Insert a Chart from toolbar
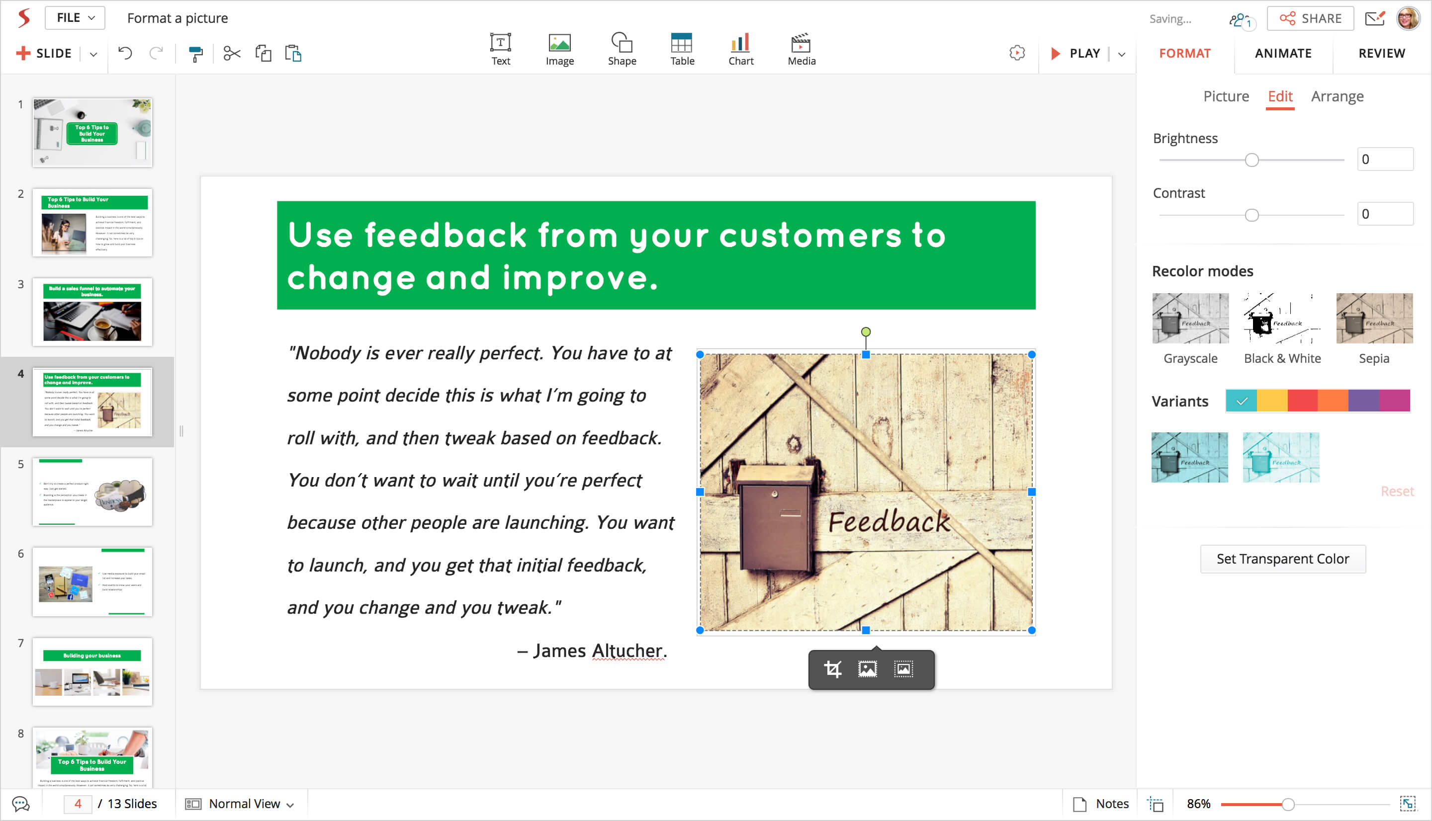The height and width of the screenshot is (821, 1432). pyautogui.click(x=740, y=50)
